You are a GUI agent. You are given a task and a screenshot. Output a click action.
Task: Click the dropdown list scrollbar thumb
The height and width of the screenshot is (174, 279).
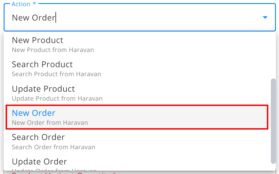[273, 121]
